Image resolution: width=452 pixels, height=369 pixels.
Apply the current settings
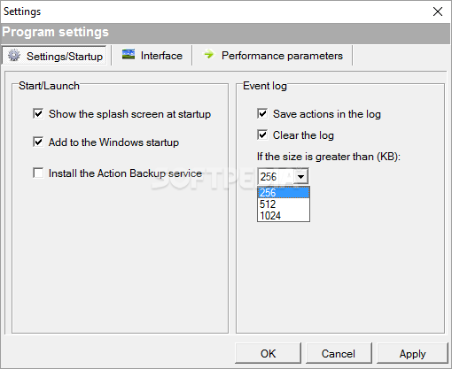[x=412, y=353]
